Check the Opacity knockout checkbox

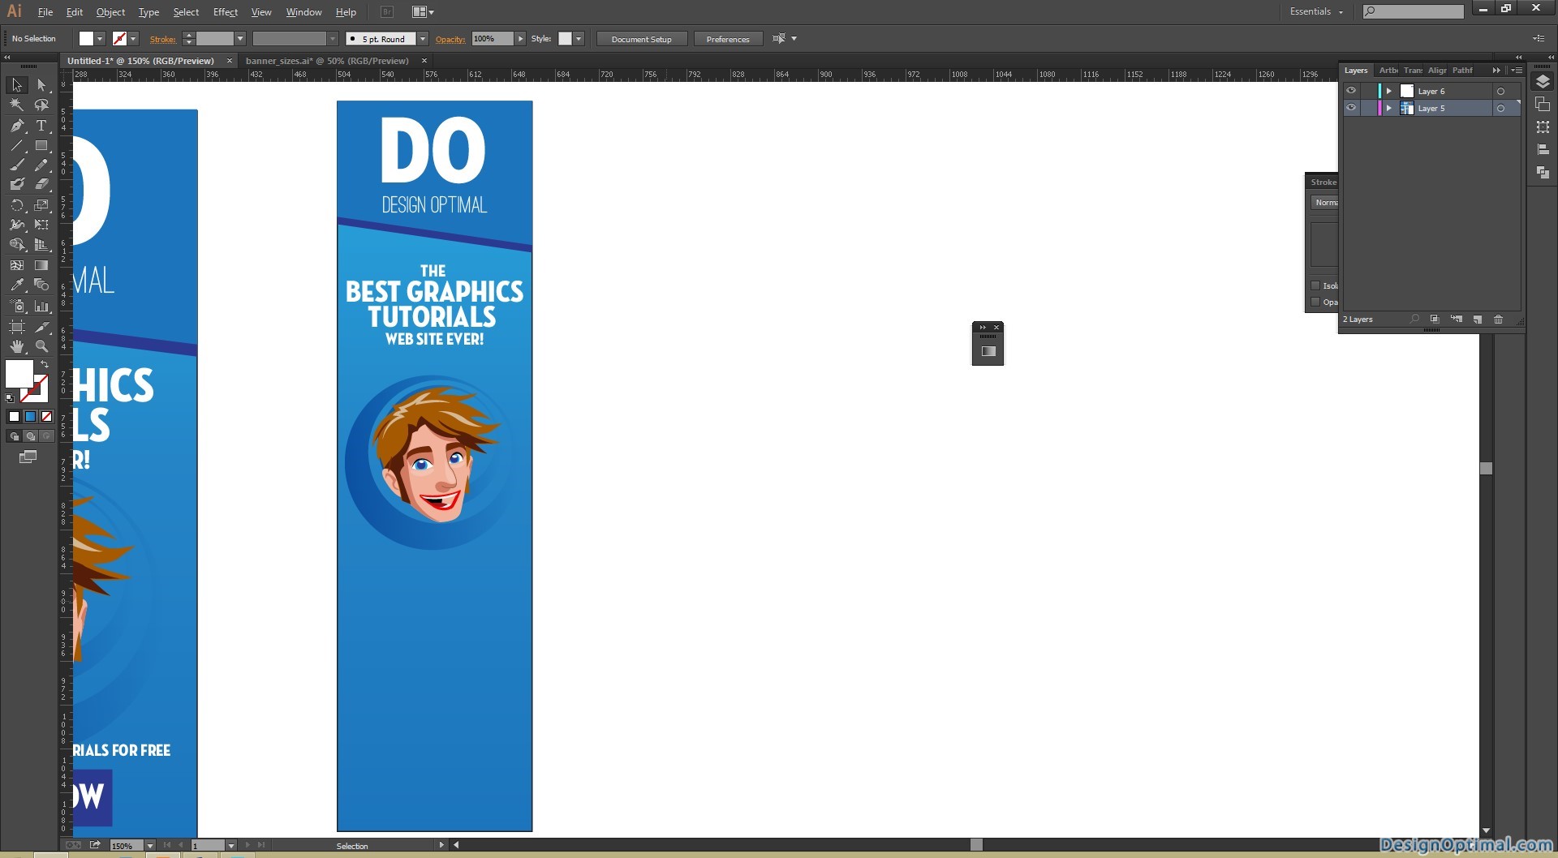(x=1315, y=302)
